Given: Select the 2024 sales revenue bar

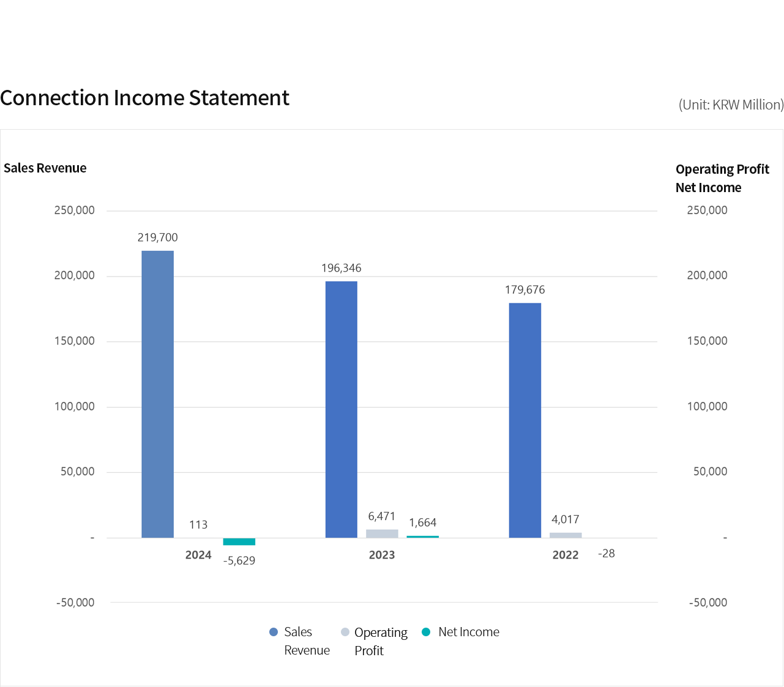Looking at the screenshot, I should (x=158, y=395).
